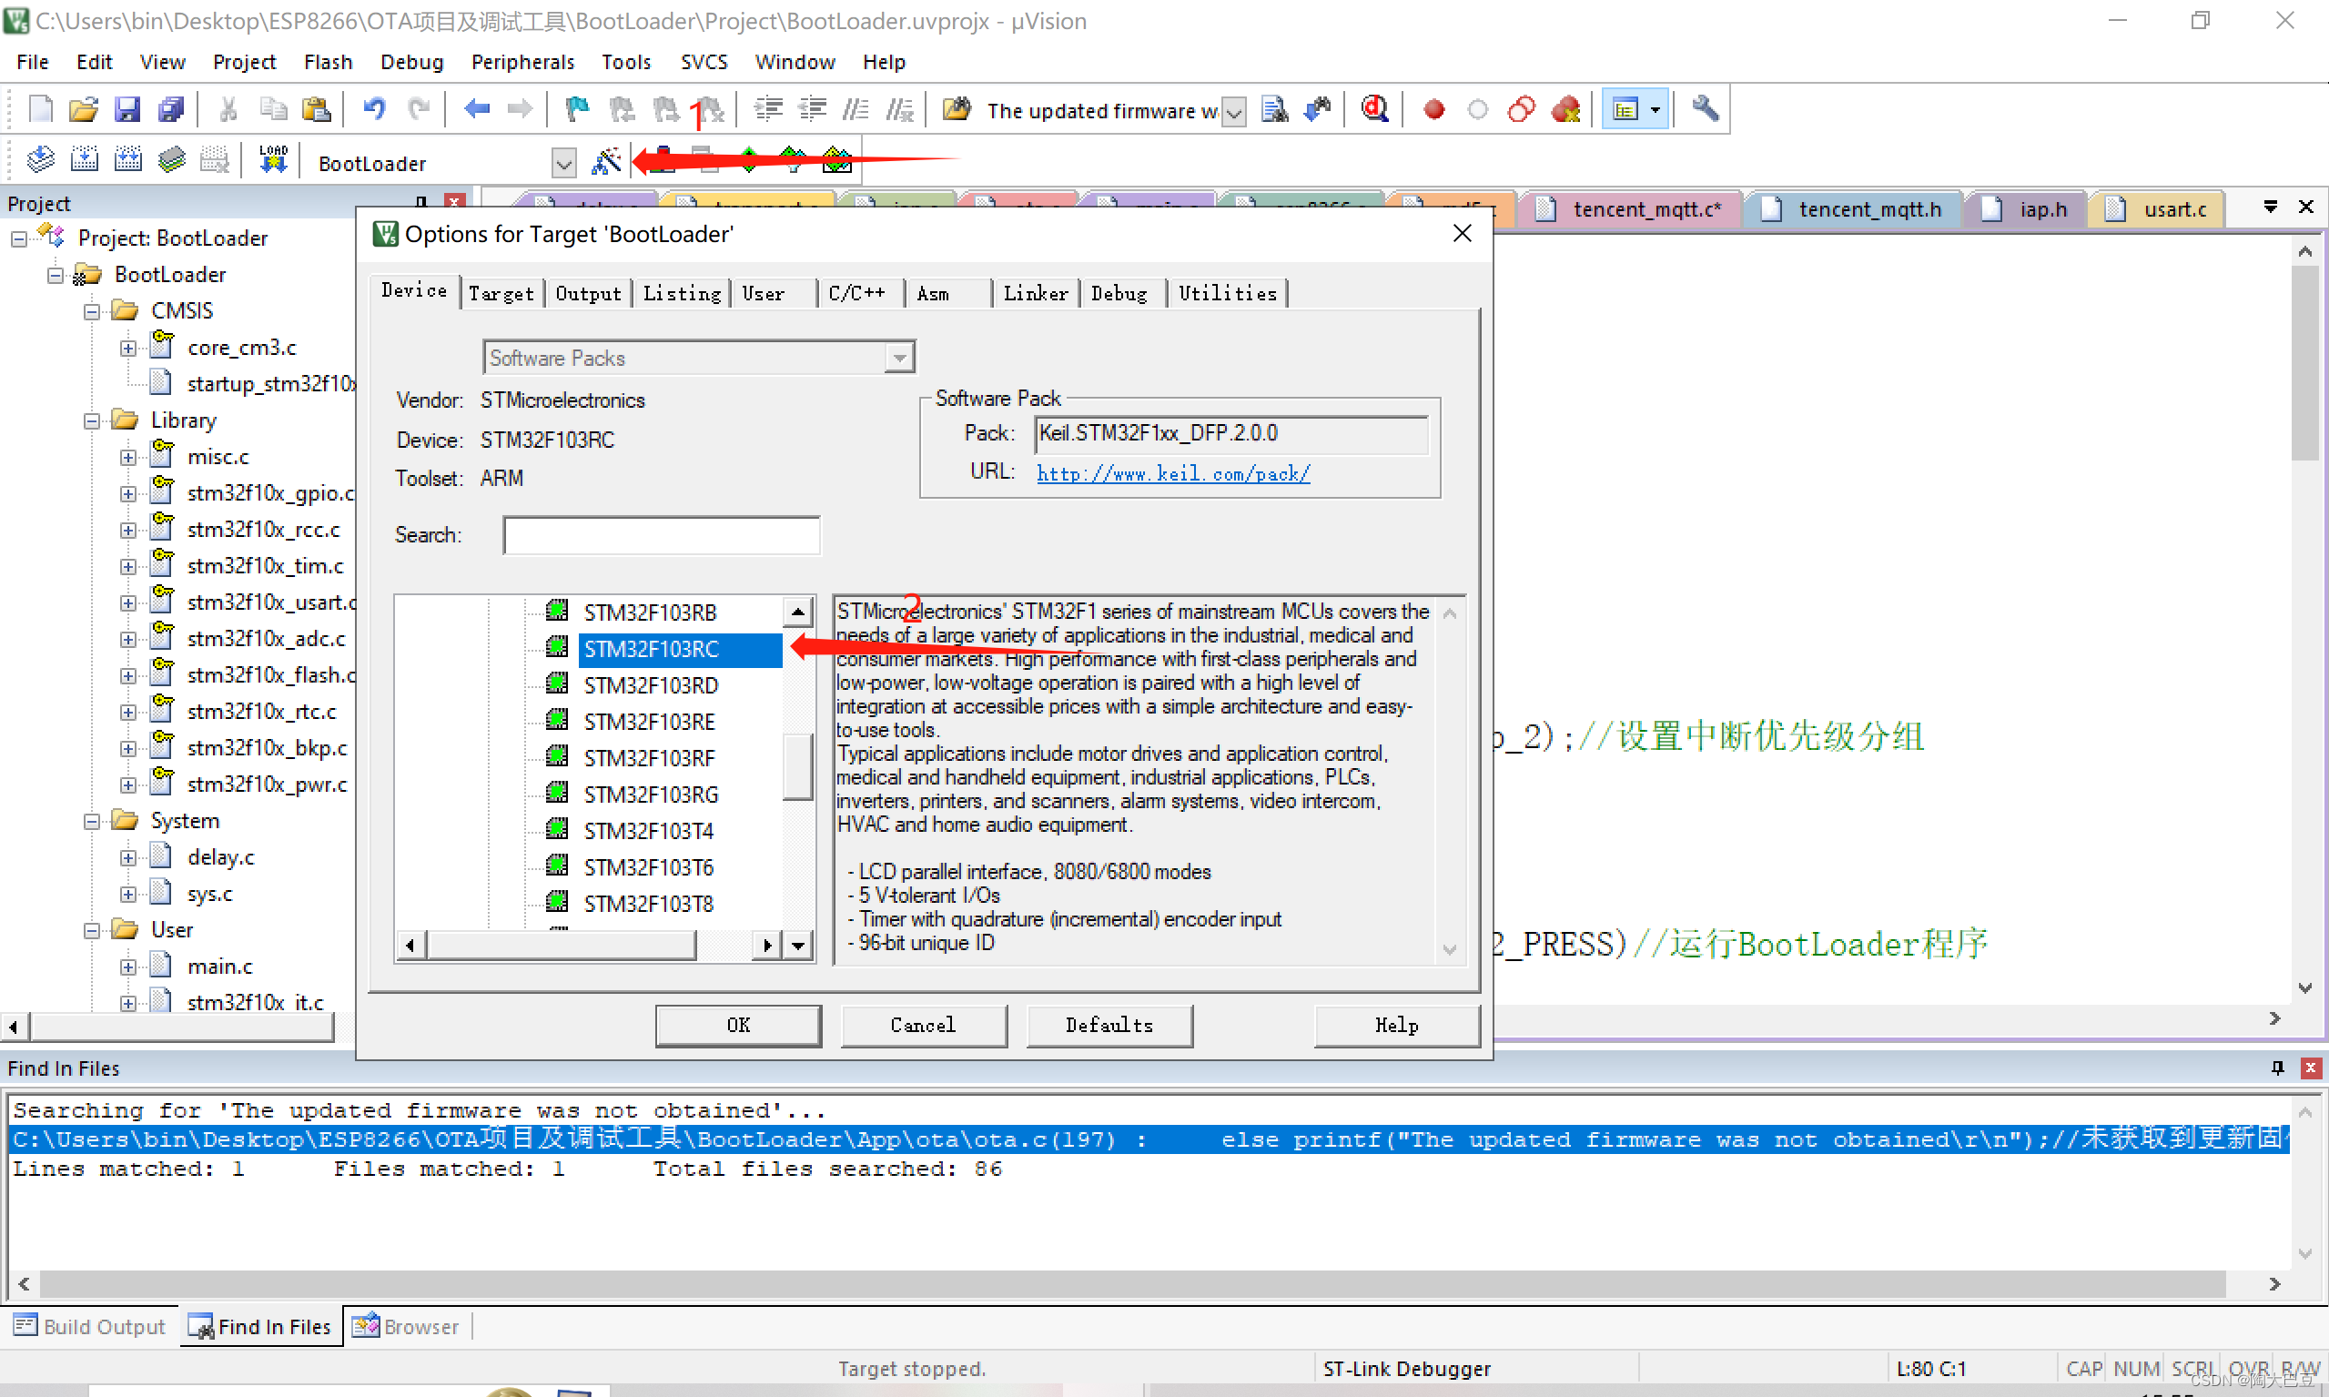The image size is (2329, 1397).
Task: Switch to the C/C++ tab
Action: [x=856, y=294]
